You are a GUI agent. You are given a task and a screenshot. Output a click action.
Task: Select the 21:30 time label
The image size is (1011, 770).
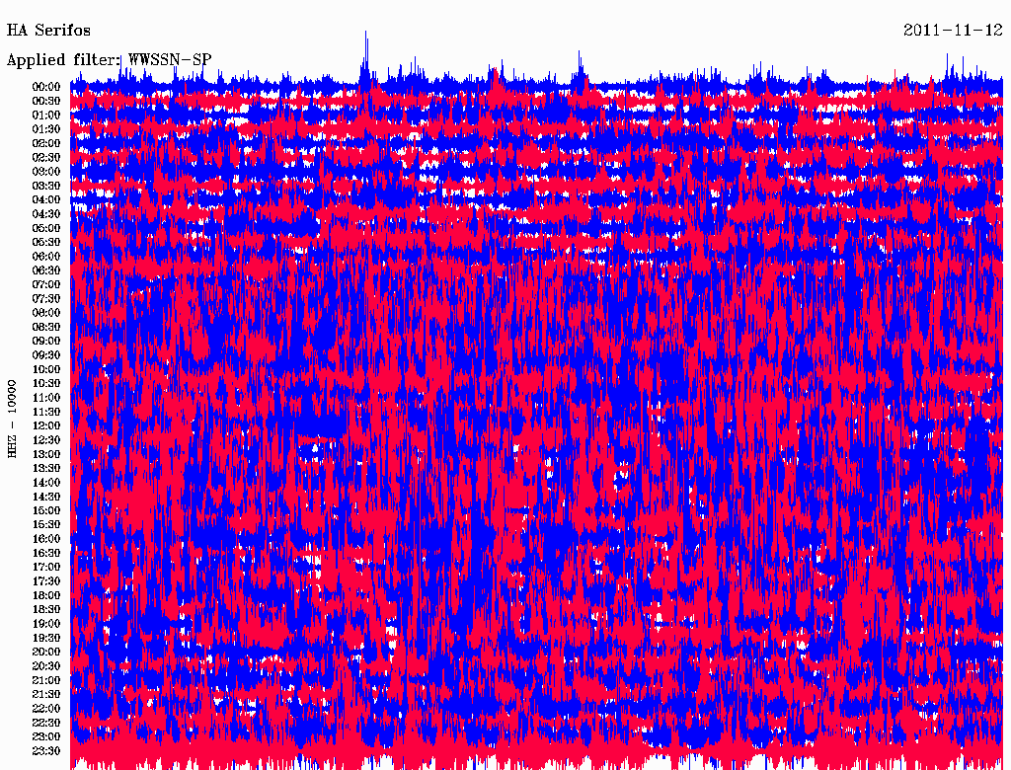coord(46,695)
